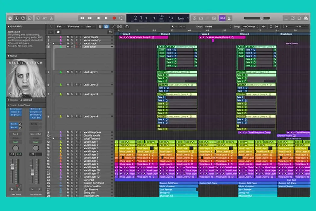Click the Read automation button

[x=15, y=142]
